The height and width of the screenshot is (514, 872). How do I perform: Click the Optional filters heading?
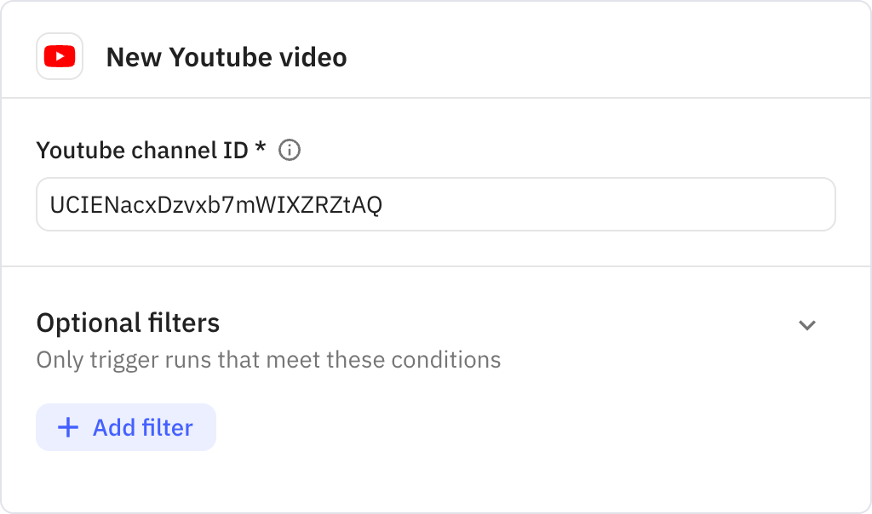coord(127,323)
